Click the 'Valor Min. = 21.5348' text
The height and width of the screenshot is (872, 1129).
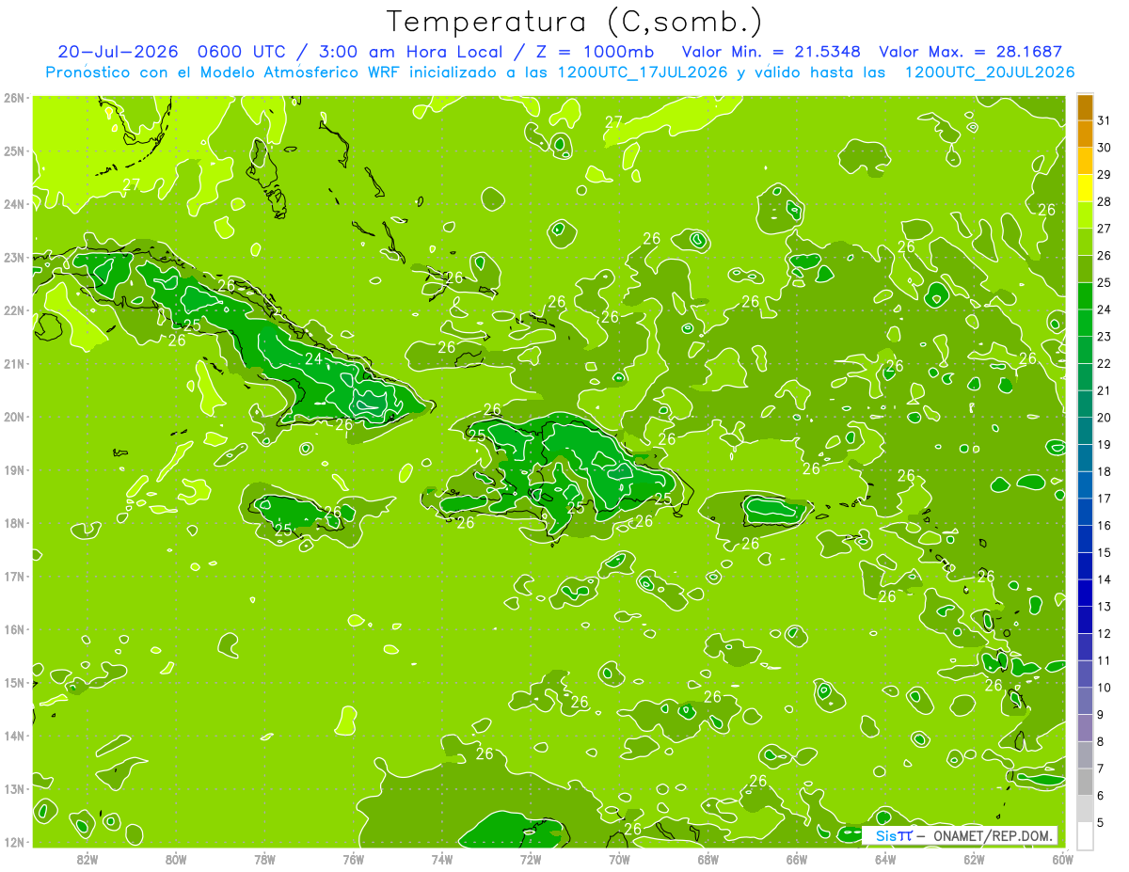pyautogui.click(x=771, y=52)
